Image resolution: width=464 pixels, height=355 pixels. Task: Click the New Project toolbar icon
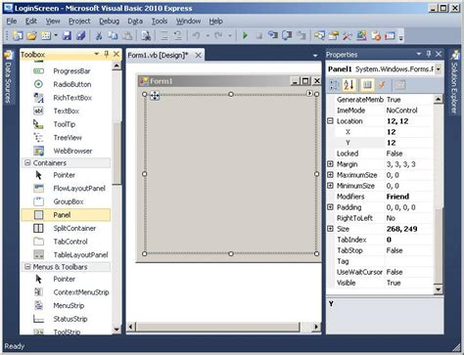tap(18, 35)
